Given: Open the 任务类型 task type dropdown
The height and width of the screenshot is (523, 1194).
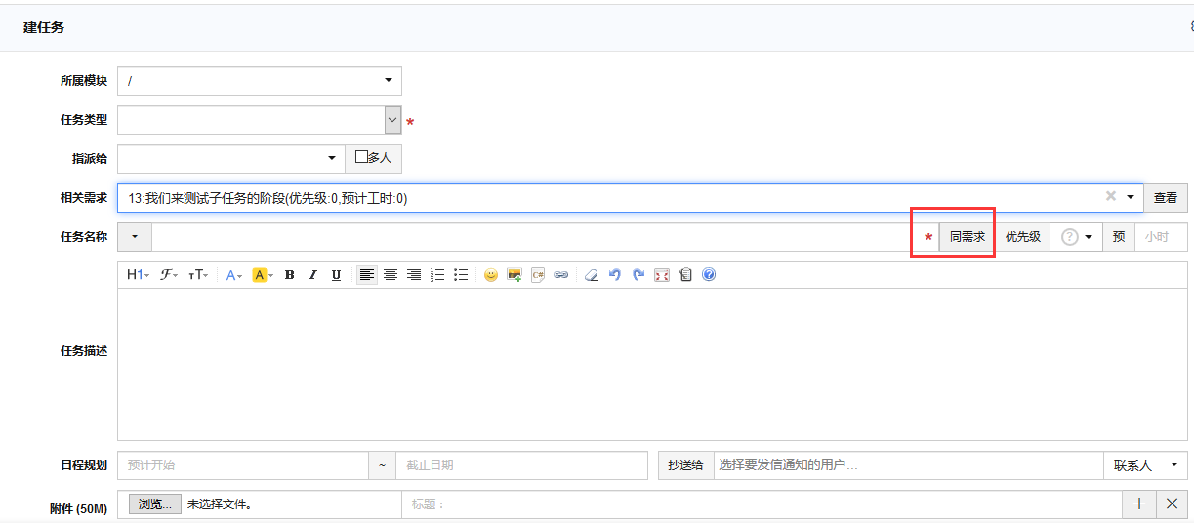Looking at the screenshot, I should tap(260, 120).
